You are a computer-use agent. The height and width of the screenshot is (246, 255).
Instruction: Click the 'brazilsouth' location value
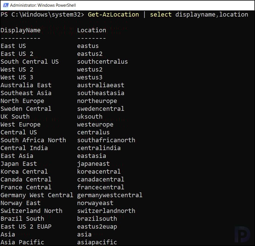pos(97,219)
